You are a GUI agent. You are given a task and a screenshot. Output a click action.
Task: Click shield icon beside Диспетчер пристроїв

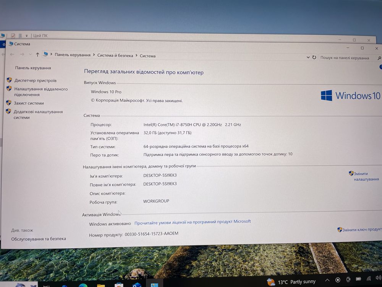(x=9, y=80)
